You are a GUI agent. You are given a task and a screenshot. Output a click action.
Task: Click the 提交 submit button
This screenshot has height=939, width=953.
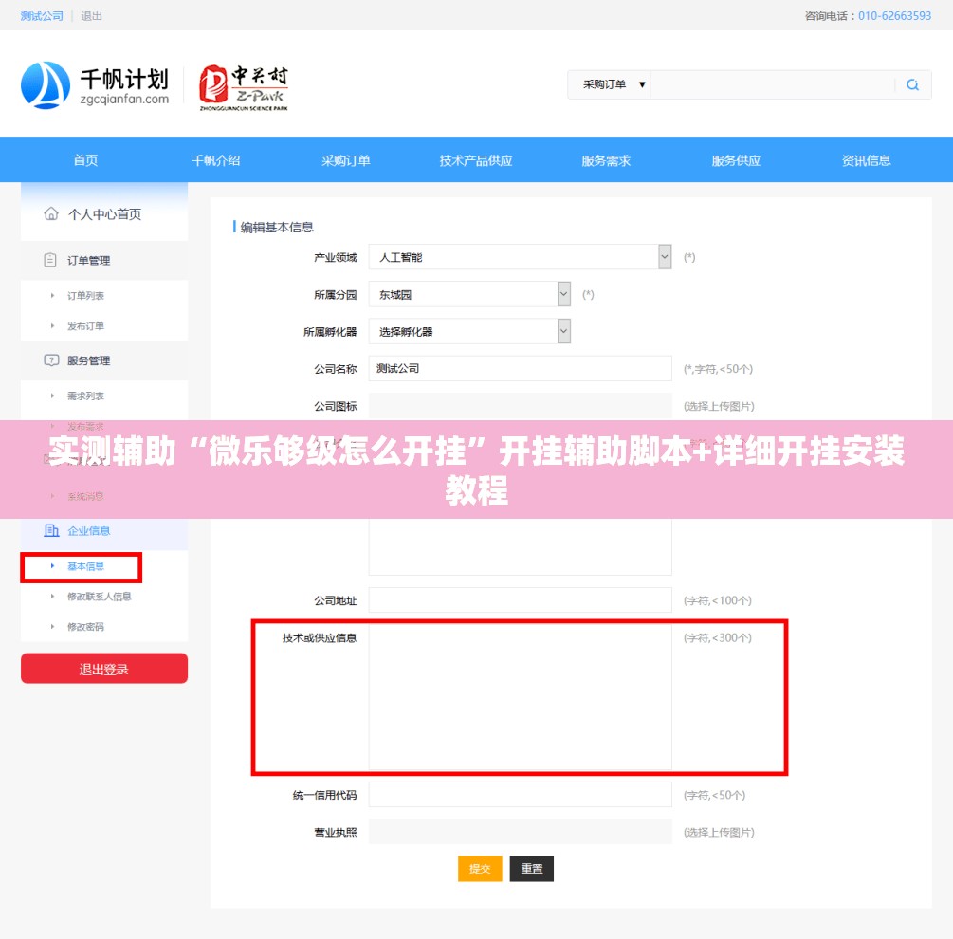(x=480, y=869)
